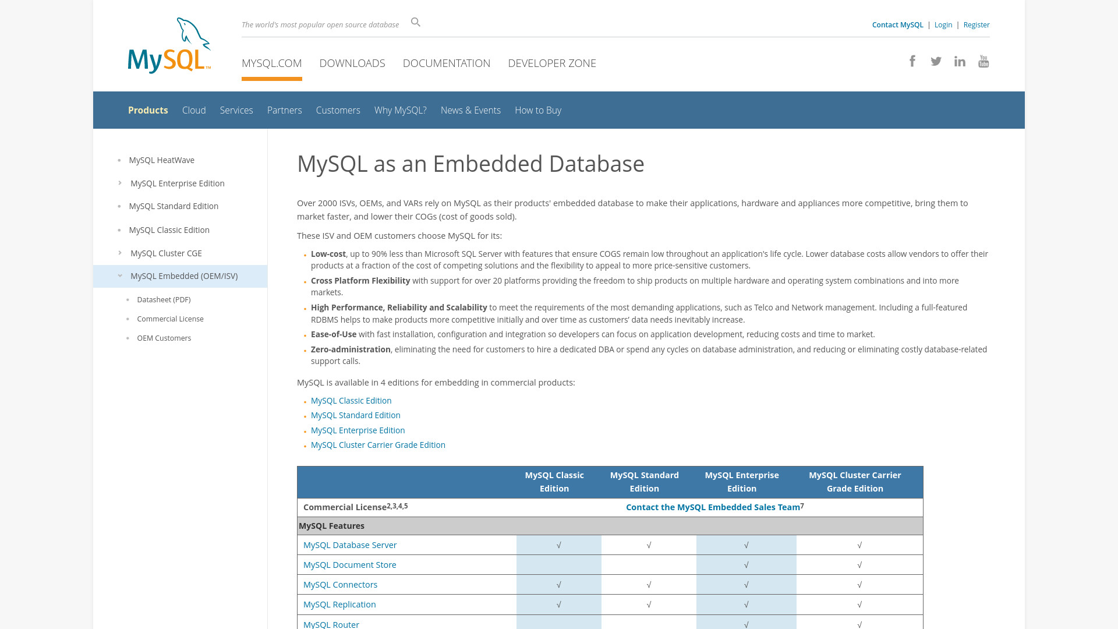
Task: Follow MySQL Classic Edition list link
Action: point(351,401)
